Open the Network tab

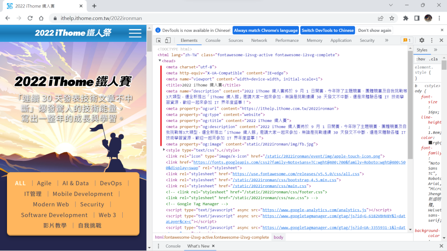click(x=259, y=41)
